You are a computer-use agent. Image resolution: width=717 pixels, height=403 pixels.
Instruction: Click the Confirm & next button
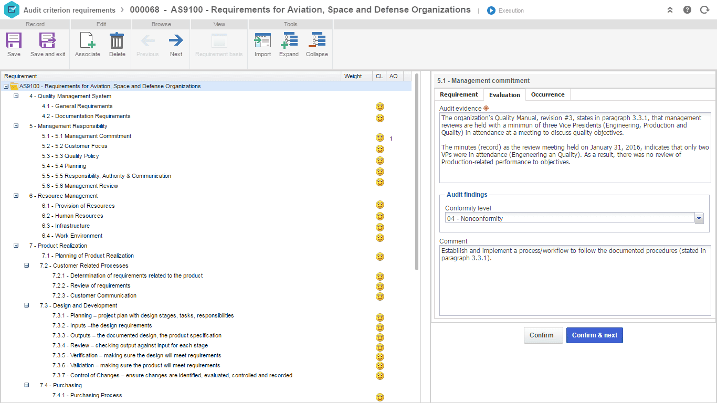point(594,335)
